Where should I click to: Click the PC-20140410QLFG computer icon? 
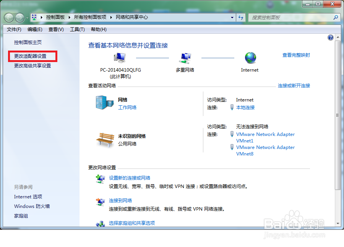click(119, 57)
